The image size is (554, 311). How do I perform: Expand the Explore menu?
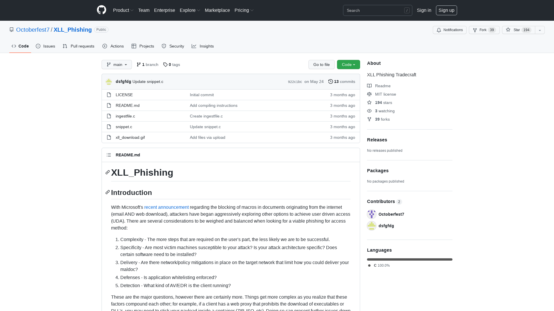pyautogui.click(x=190, y=10)
